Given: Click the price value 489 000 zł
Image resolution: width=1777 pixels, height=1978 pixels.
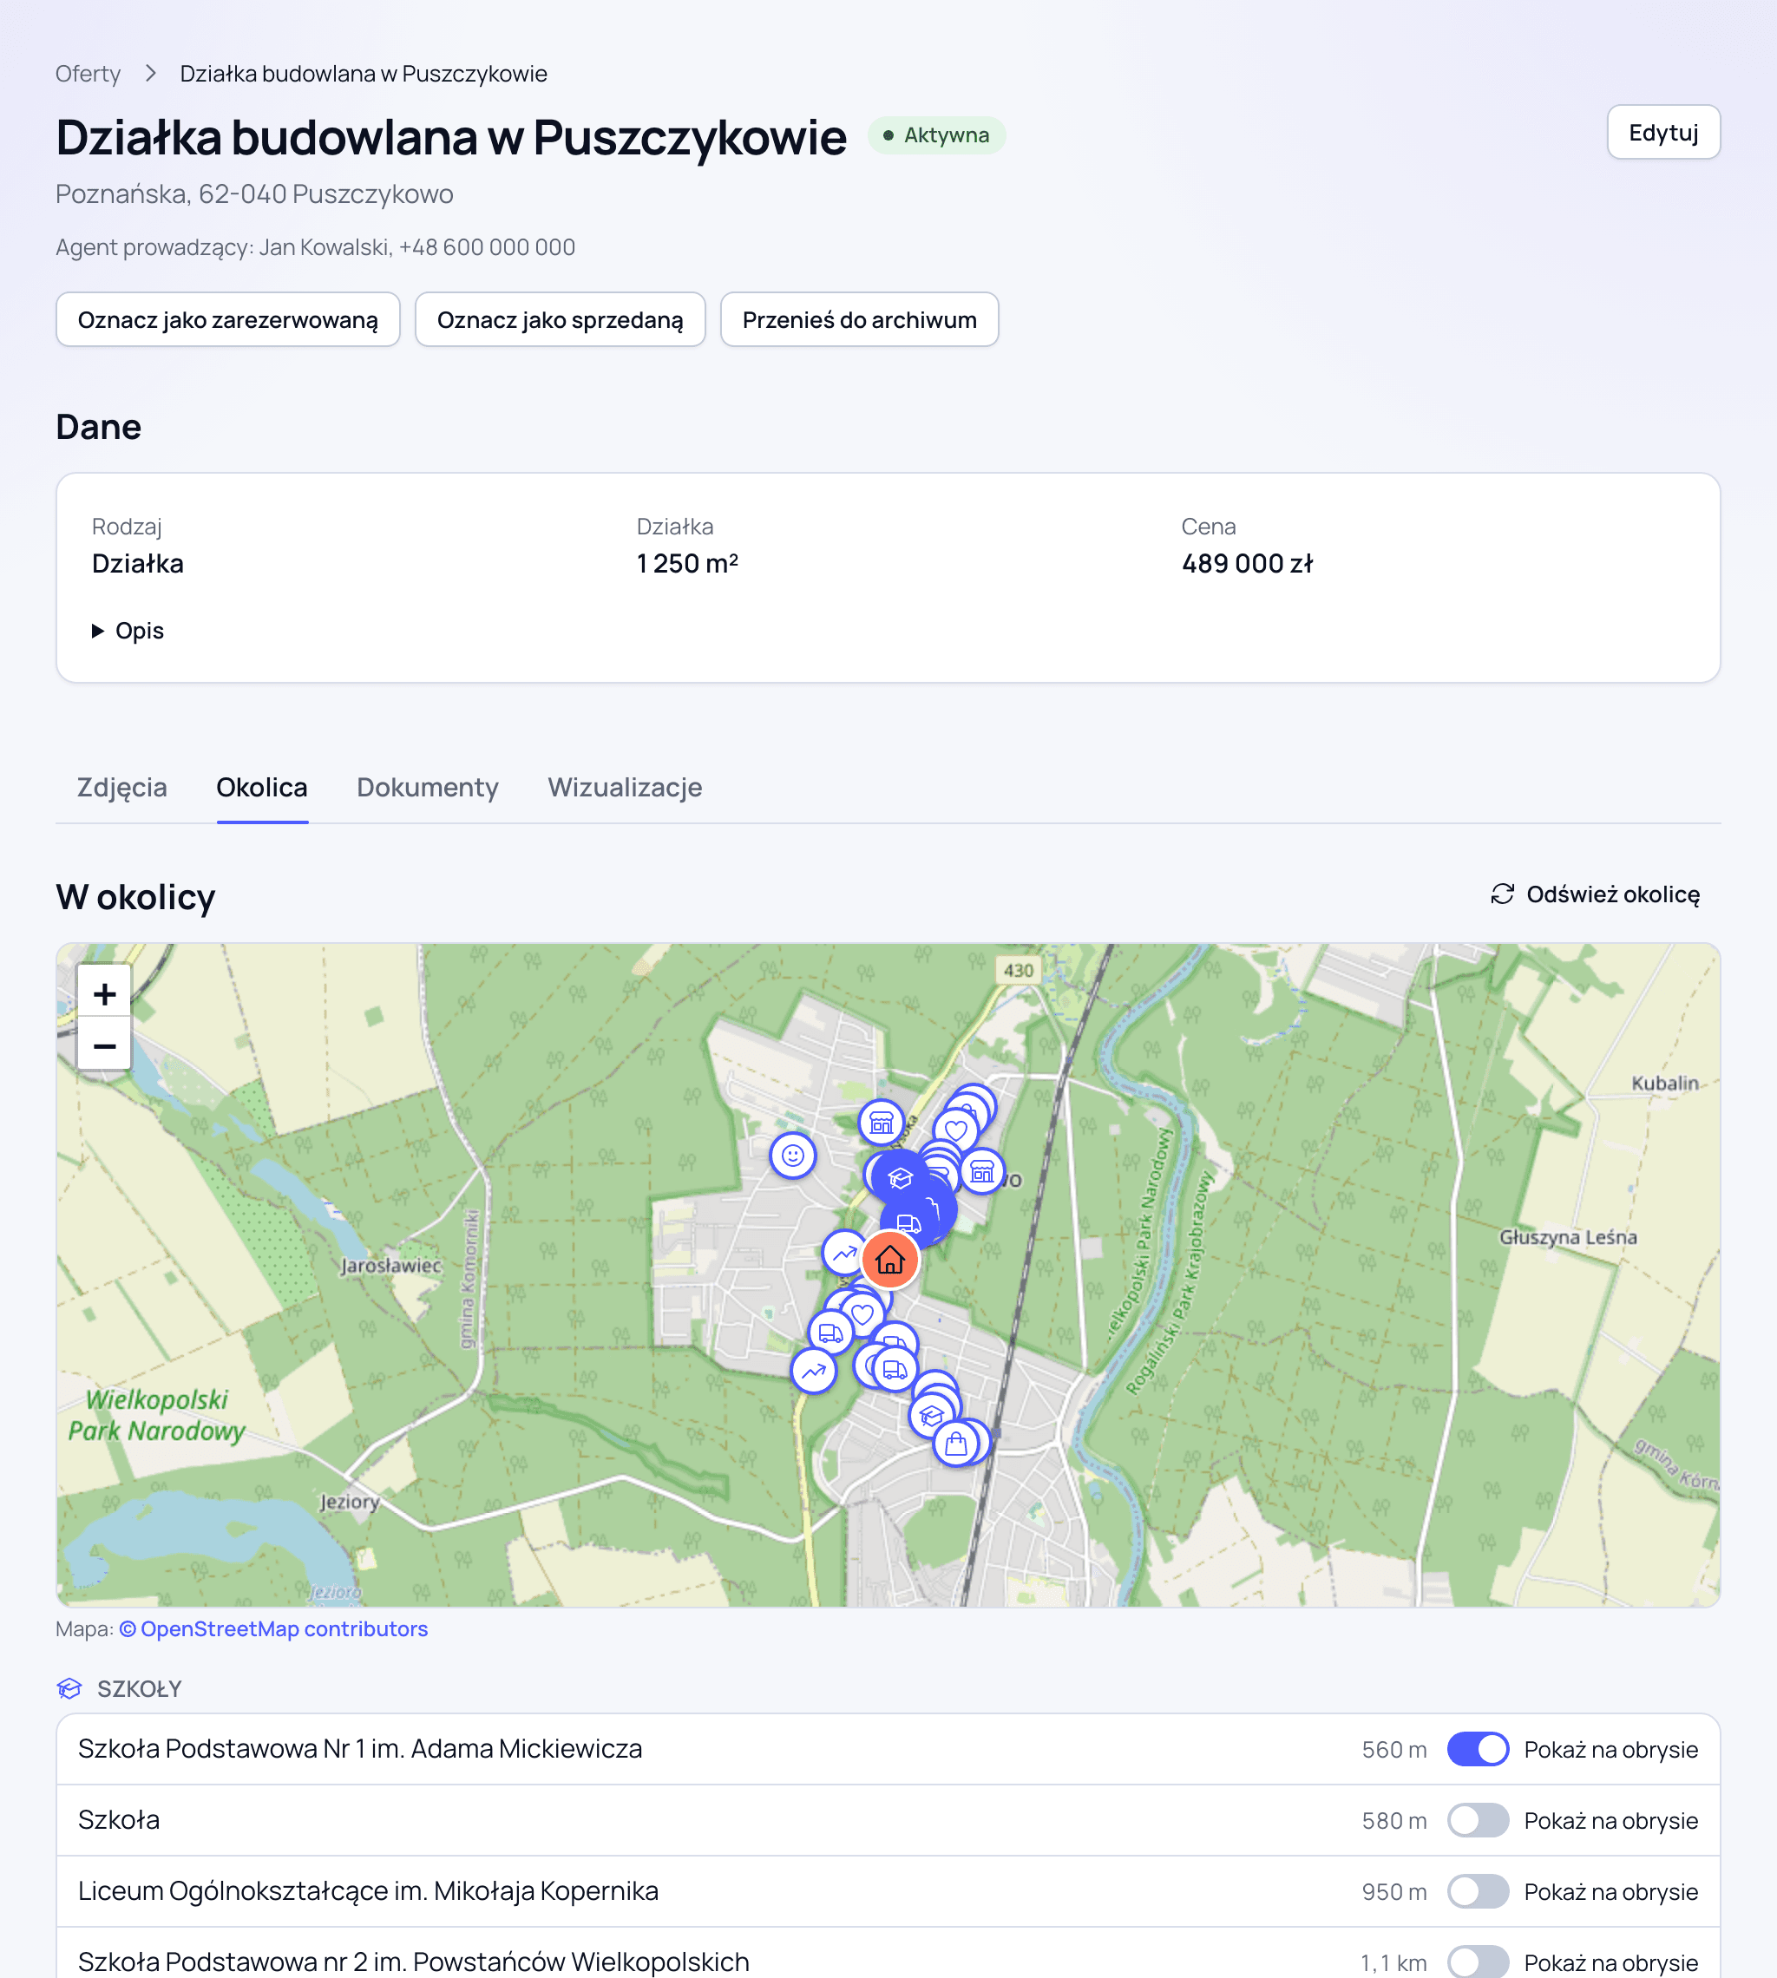Looking at the screenshot, I should click(x=1247, y=563).
